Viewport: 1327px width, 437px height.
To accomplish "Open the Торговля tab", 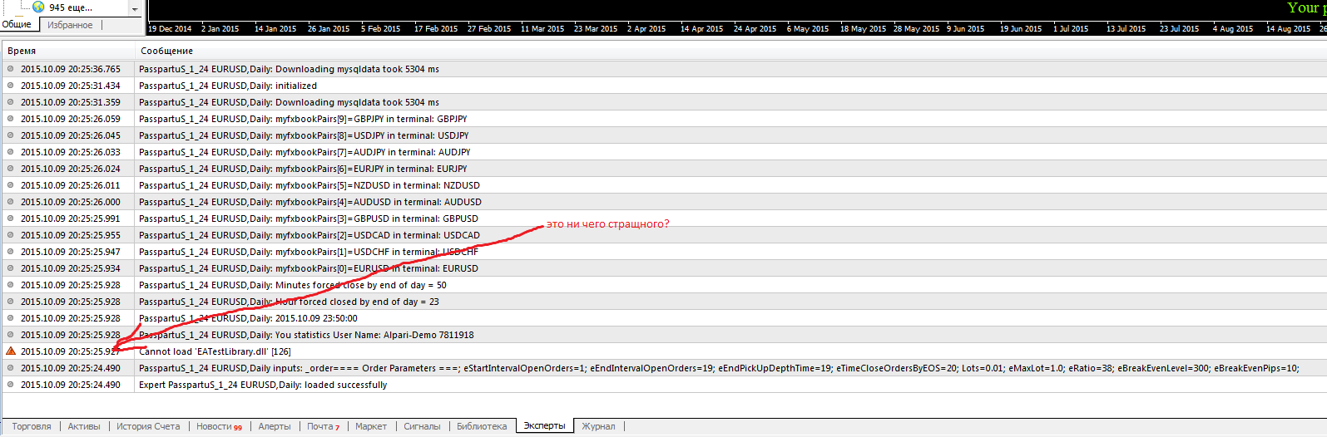I will click(x=32, y=426).
